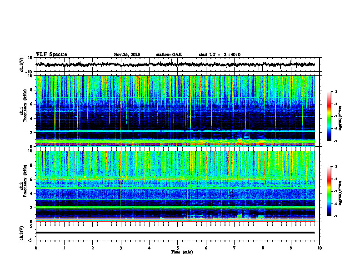The width and height of the screenshot is (360, 278).
Task: Click tick label "5" on the Time axis
Action: click(178, 248)
